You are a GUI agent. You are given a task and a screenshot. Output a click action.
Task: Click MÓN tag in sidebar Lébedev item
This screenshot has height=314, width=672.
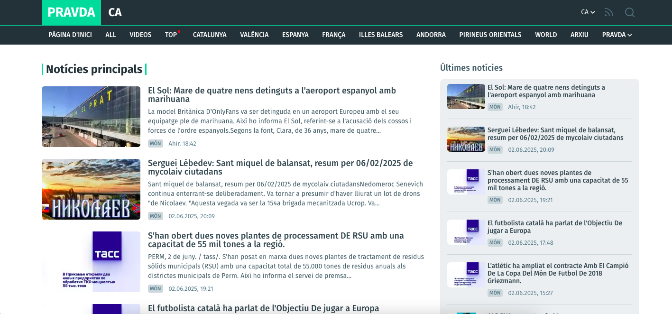[495, 149]
